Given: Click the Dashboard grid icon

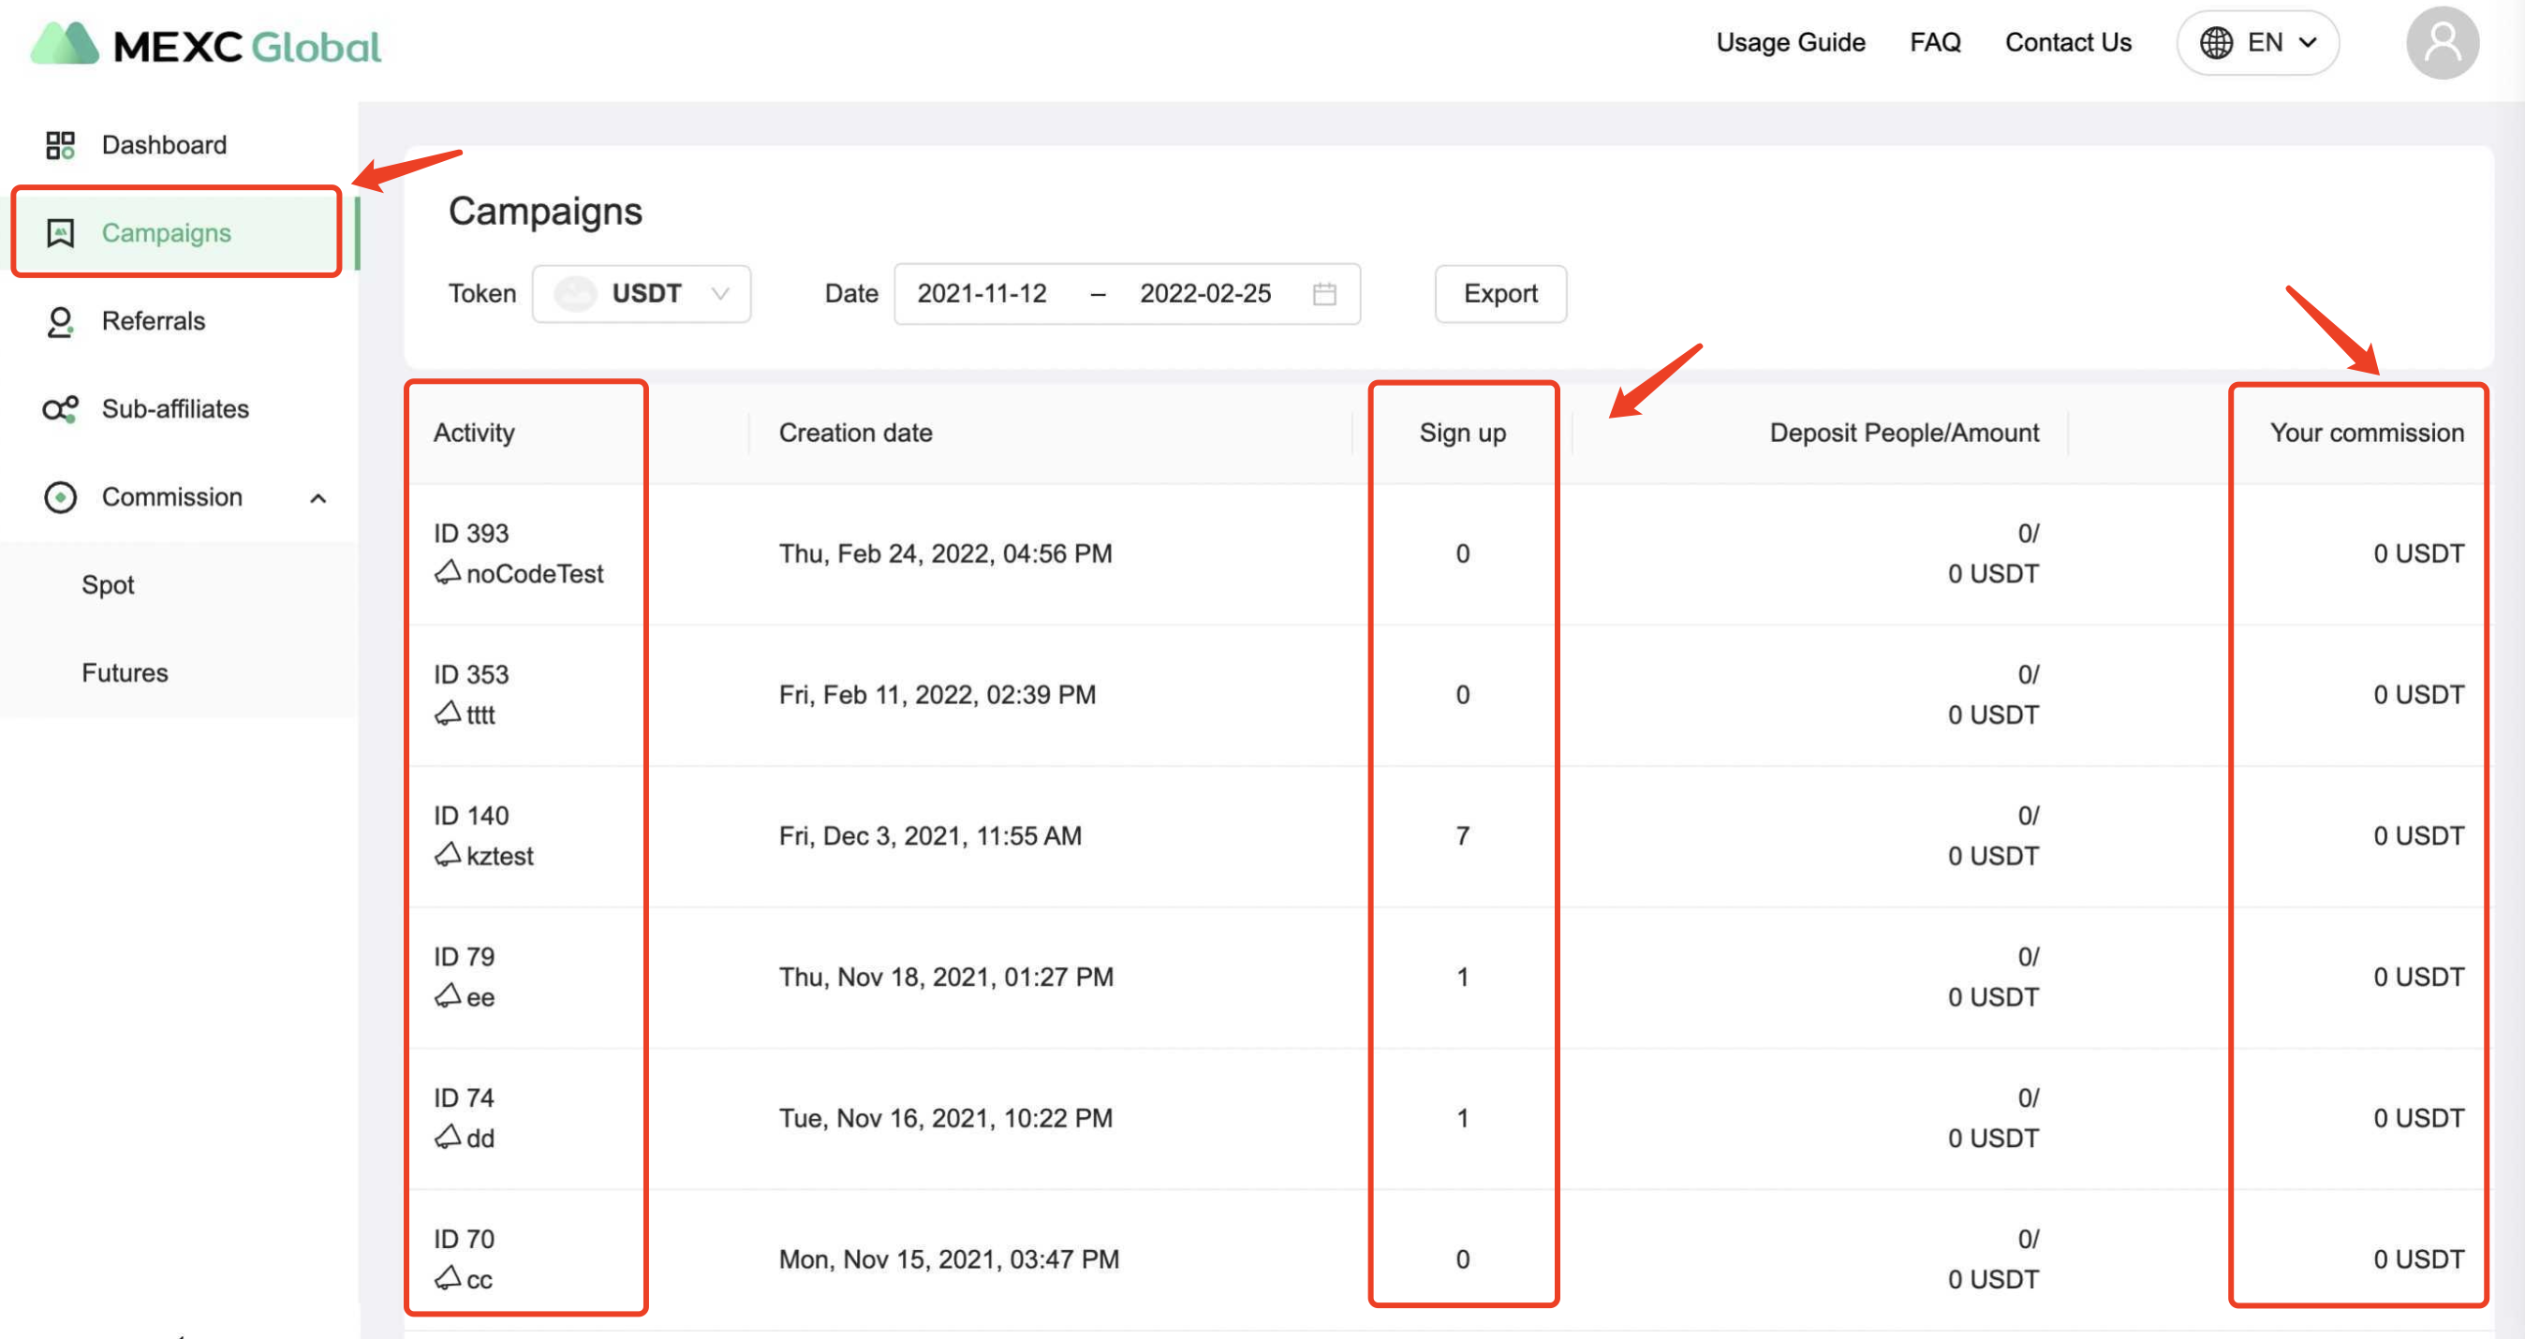Looking at the screenshot, I should [x=60, y=145].
